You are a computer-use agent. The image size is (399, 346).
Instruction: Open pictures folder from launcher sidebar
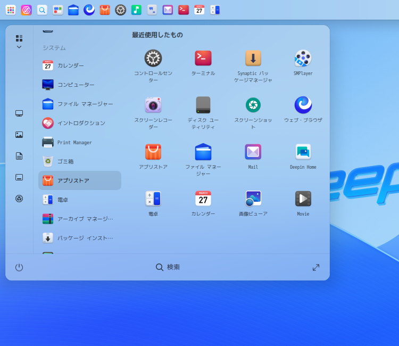pos(19,135)
